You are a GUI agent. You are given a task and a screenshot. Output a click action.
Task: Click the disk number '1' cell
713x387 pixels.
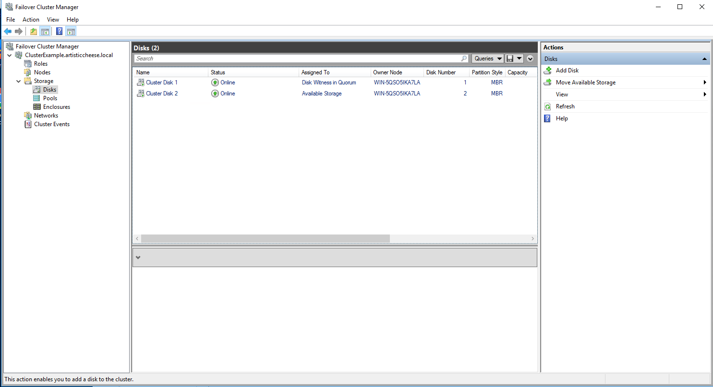[465, 82]
